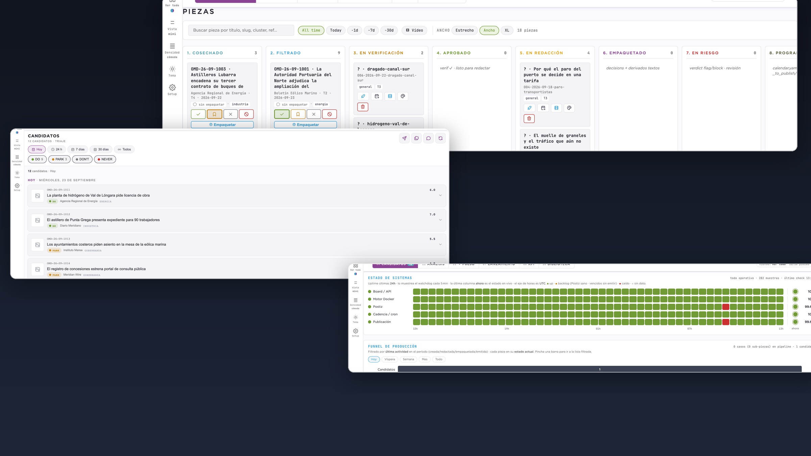Select the Hoy period in Candidatos
This screenshot has height=456, width=811.
tap(37, 149)
